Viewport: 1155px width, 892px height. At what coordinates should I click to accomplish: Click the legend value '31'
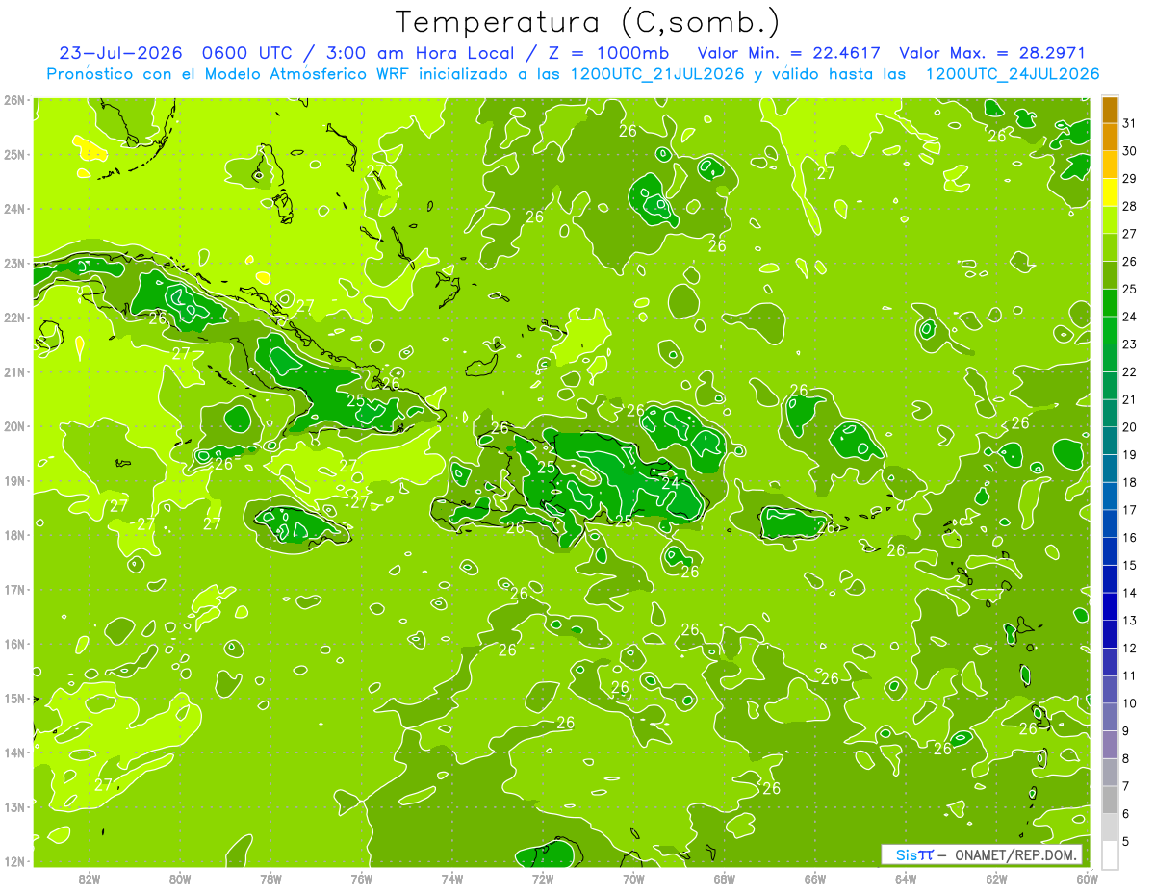(x=1130, y=122)
